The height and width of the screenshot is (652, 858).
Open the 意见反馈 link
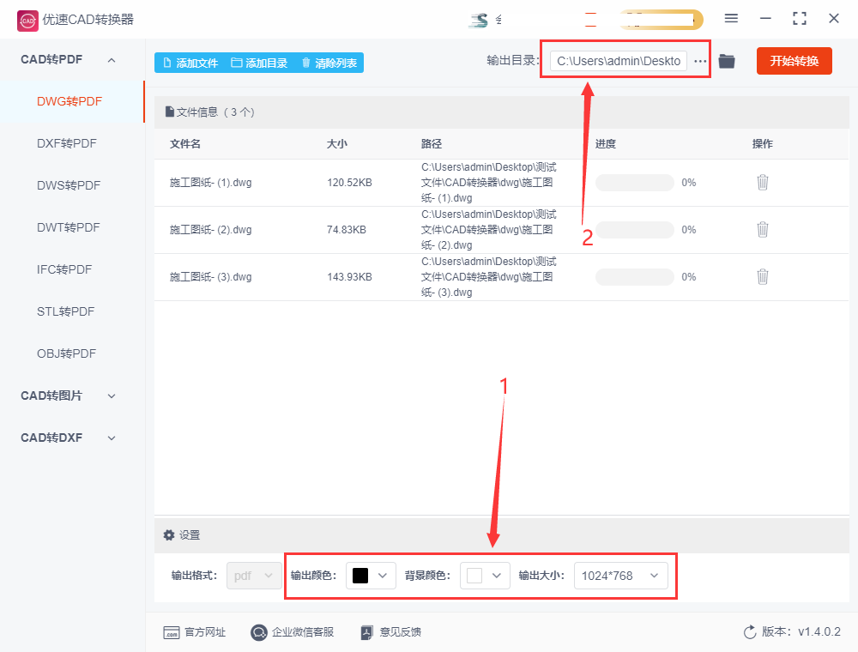click(x=401, y=632)
